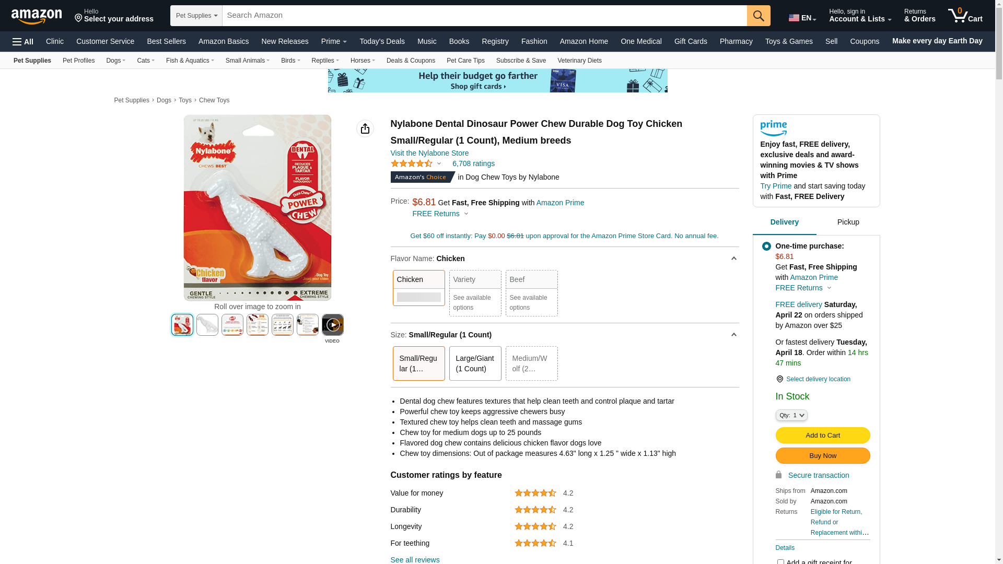1003x564 pixels.
Task: Open Select delivery location link
Action: (818, 379)
